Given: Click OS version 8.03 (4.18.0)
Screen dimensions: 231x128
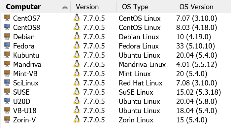Looking at the screenshot, I should pyautogui.click(x=197, y=27).
